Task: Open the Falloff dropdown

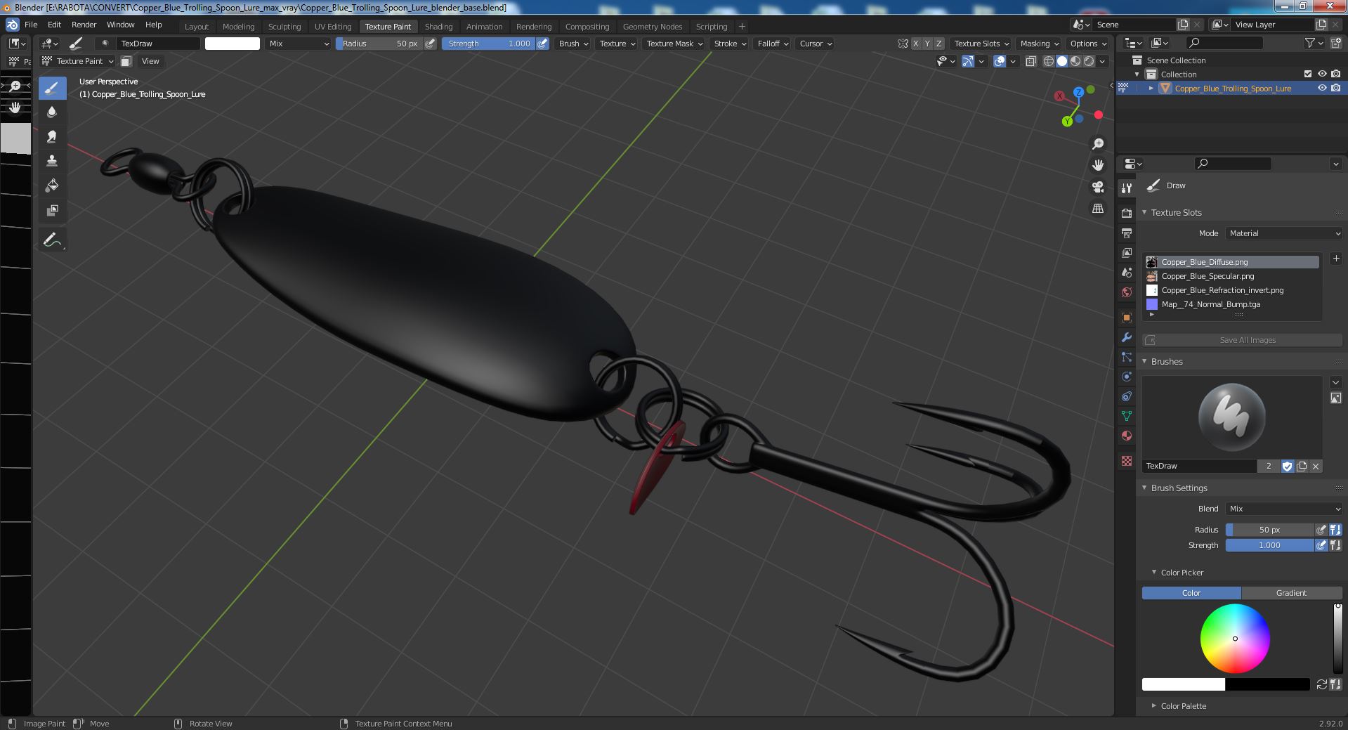Action: click(772, 44)
